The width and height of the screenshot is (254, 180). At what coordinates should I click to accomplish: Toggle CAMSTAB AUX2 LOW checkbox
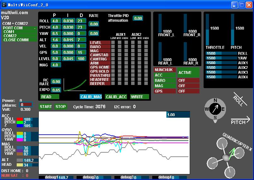tap(133, 55)
